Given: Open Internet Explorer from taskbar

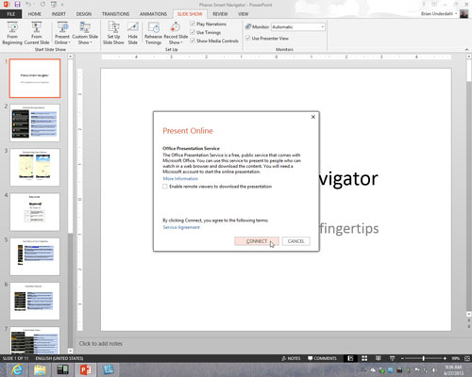Looking at the screenshot, I should tap(17, 369).
